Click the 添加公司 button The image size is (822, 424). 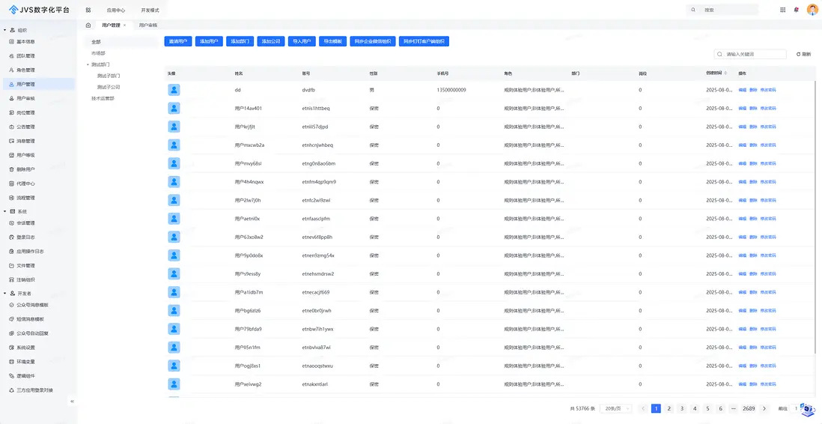(271, 41)
